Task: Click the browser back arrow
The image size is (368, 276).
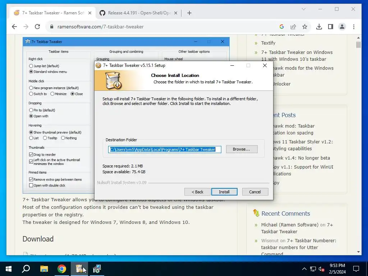Action: coord(14,27)
